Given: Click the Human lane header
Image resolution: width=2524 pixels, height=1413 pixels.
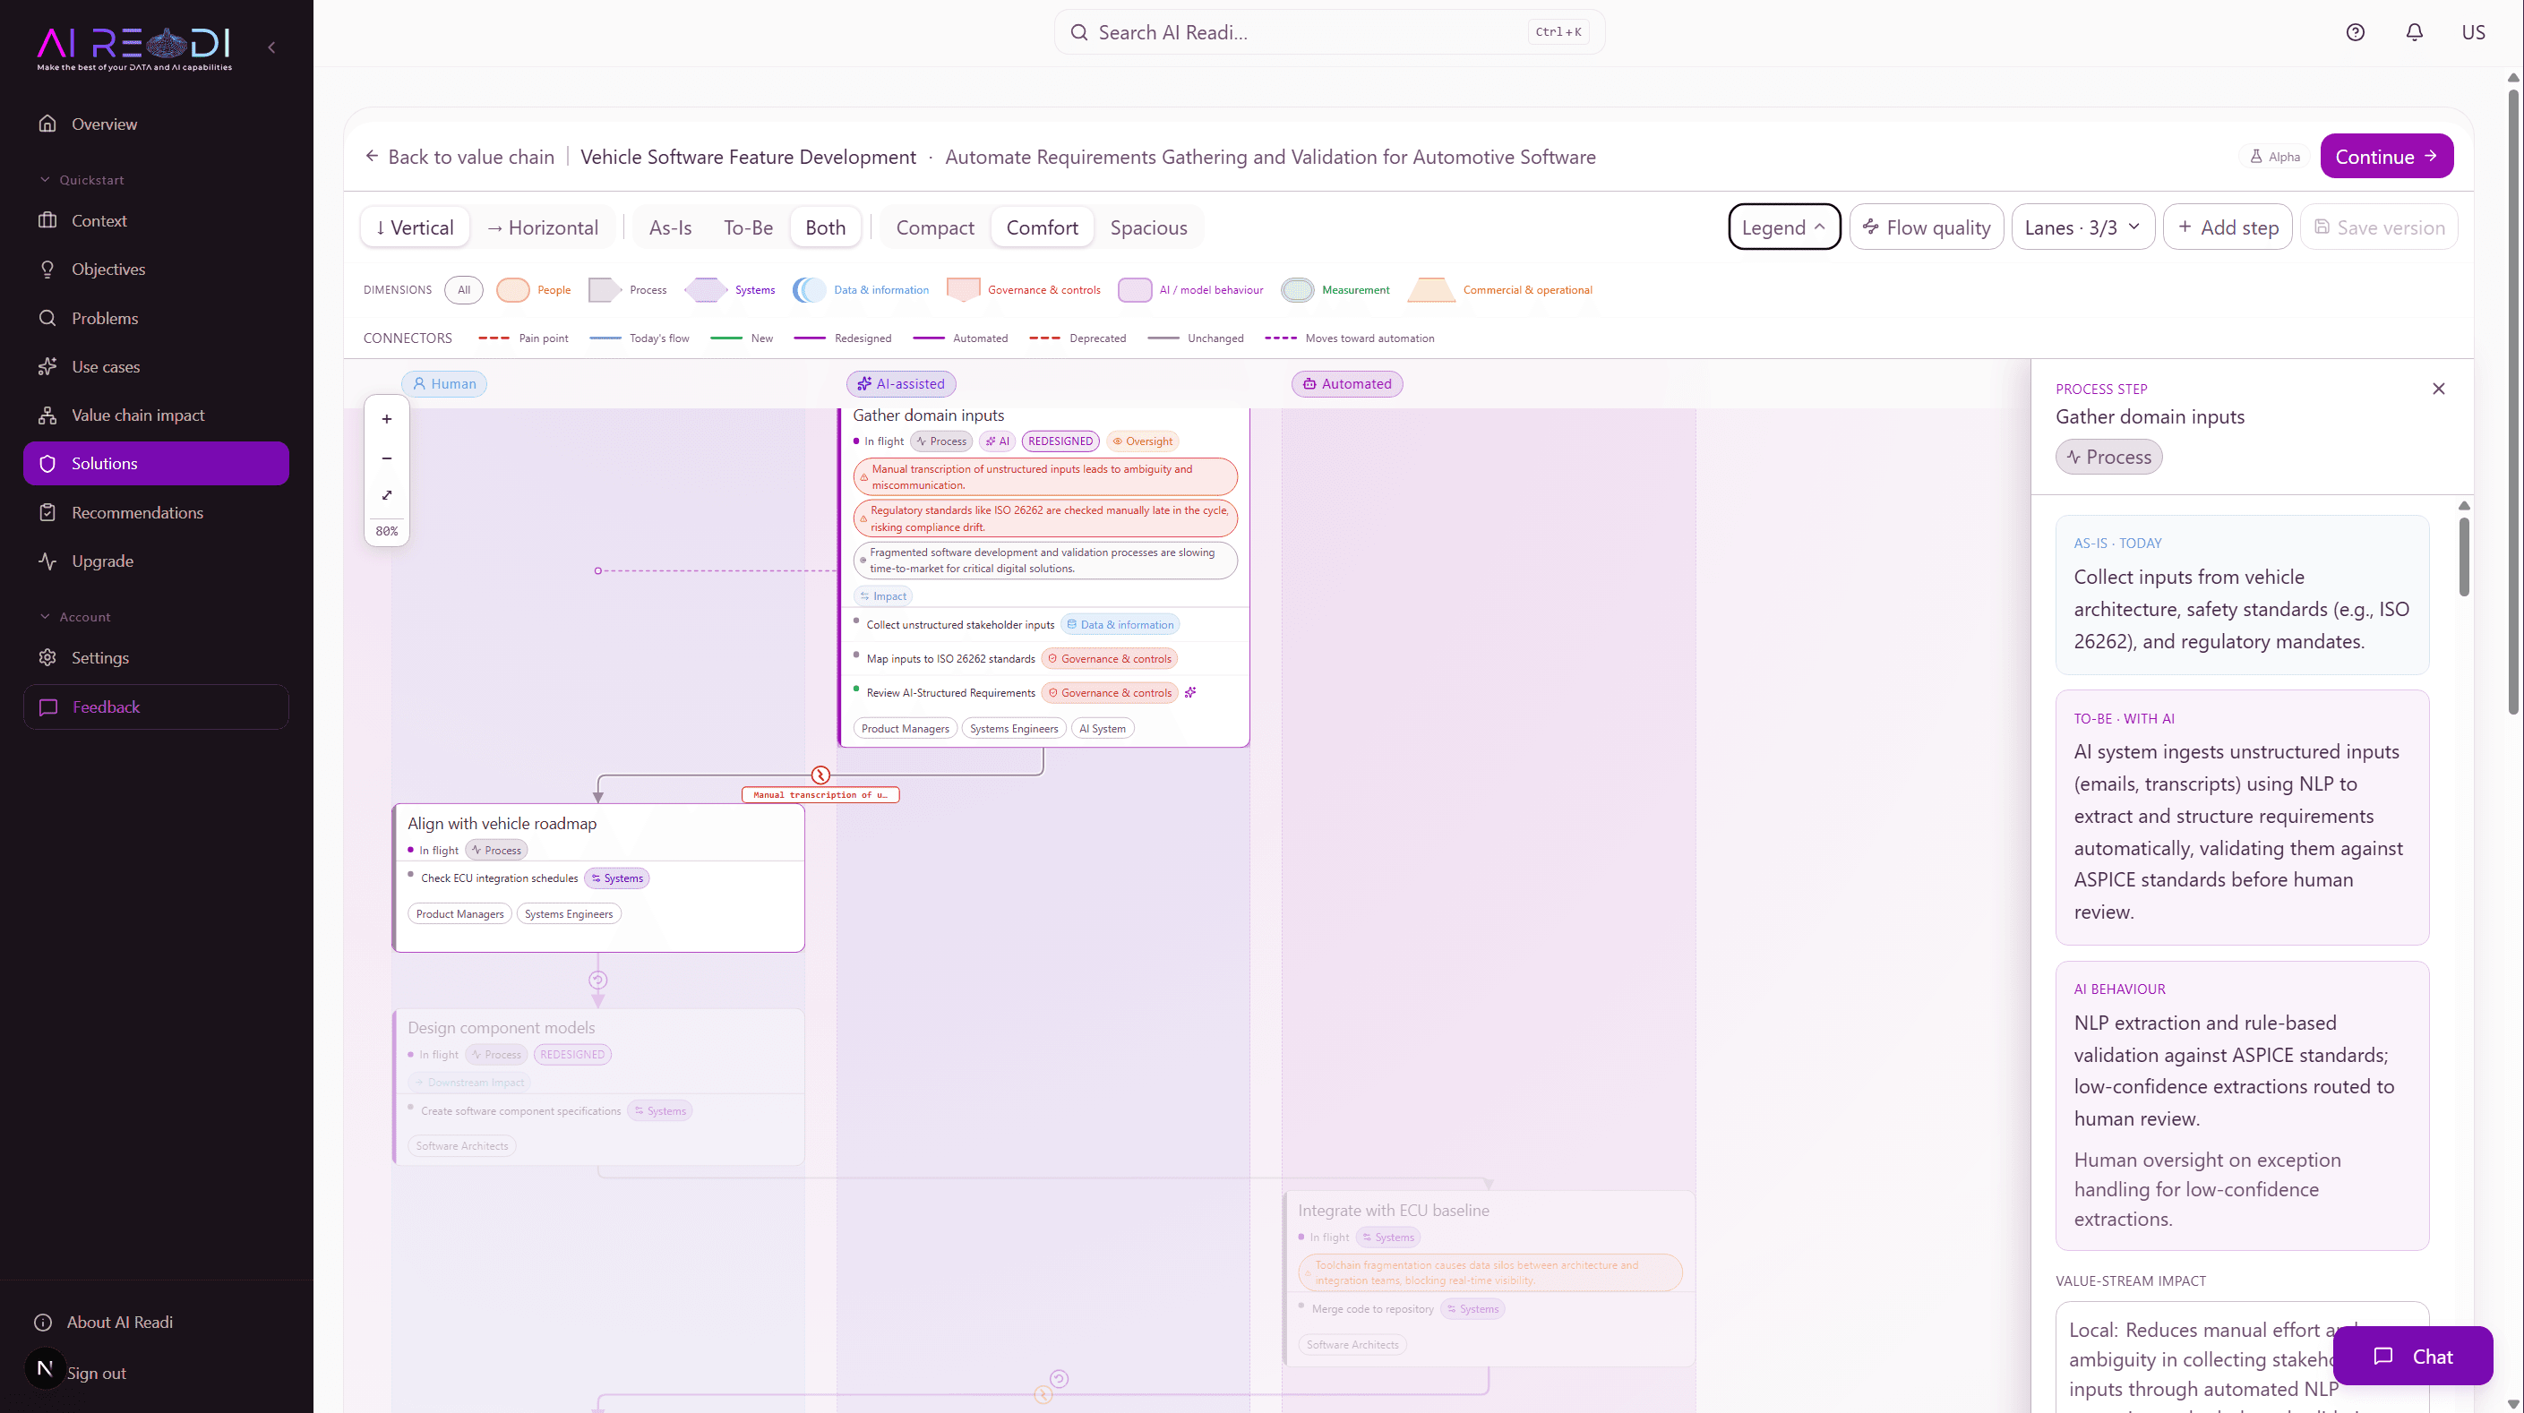Looking at the screenshot, I should [x=444, y=384].
